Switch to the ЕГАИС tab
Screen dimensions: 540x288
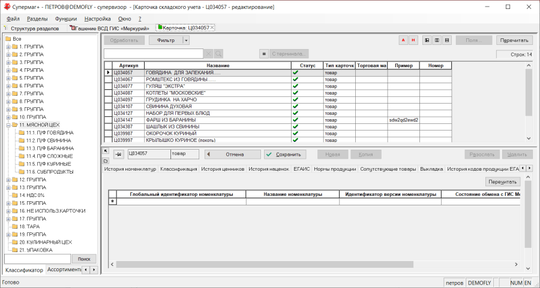302,169
